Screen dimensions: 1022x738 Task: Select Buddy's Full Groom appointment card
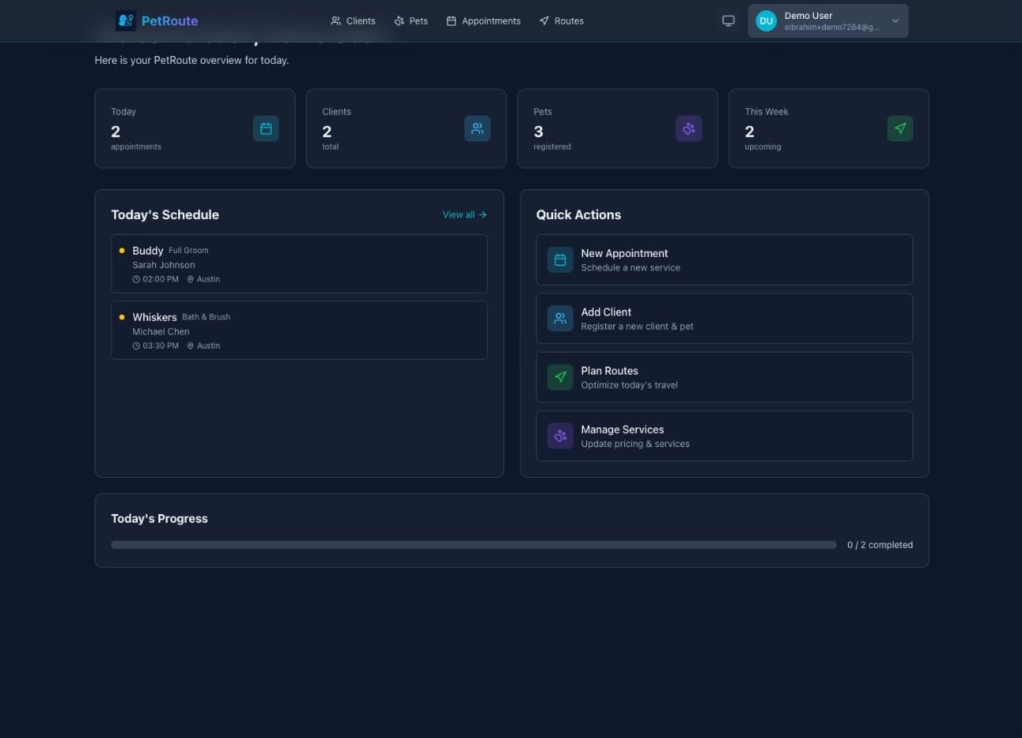(299, 263)
